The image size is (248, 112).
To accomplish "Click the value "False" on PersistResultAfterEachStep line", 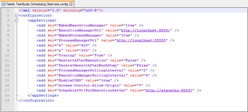I will click(142, 65).
